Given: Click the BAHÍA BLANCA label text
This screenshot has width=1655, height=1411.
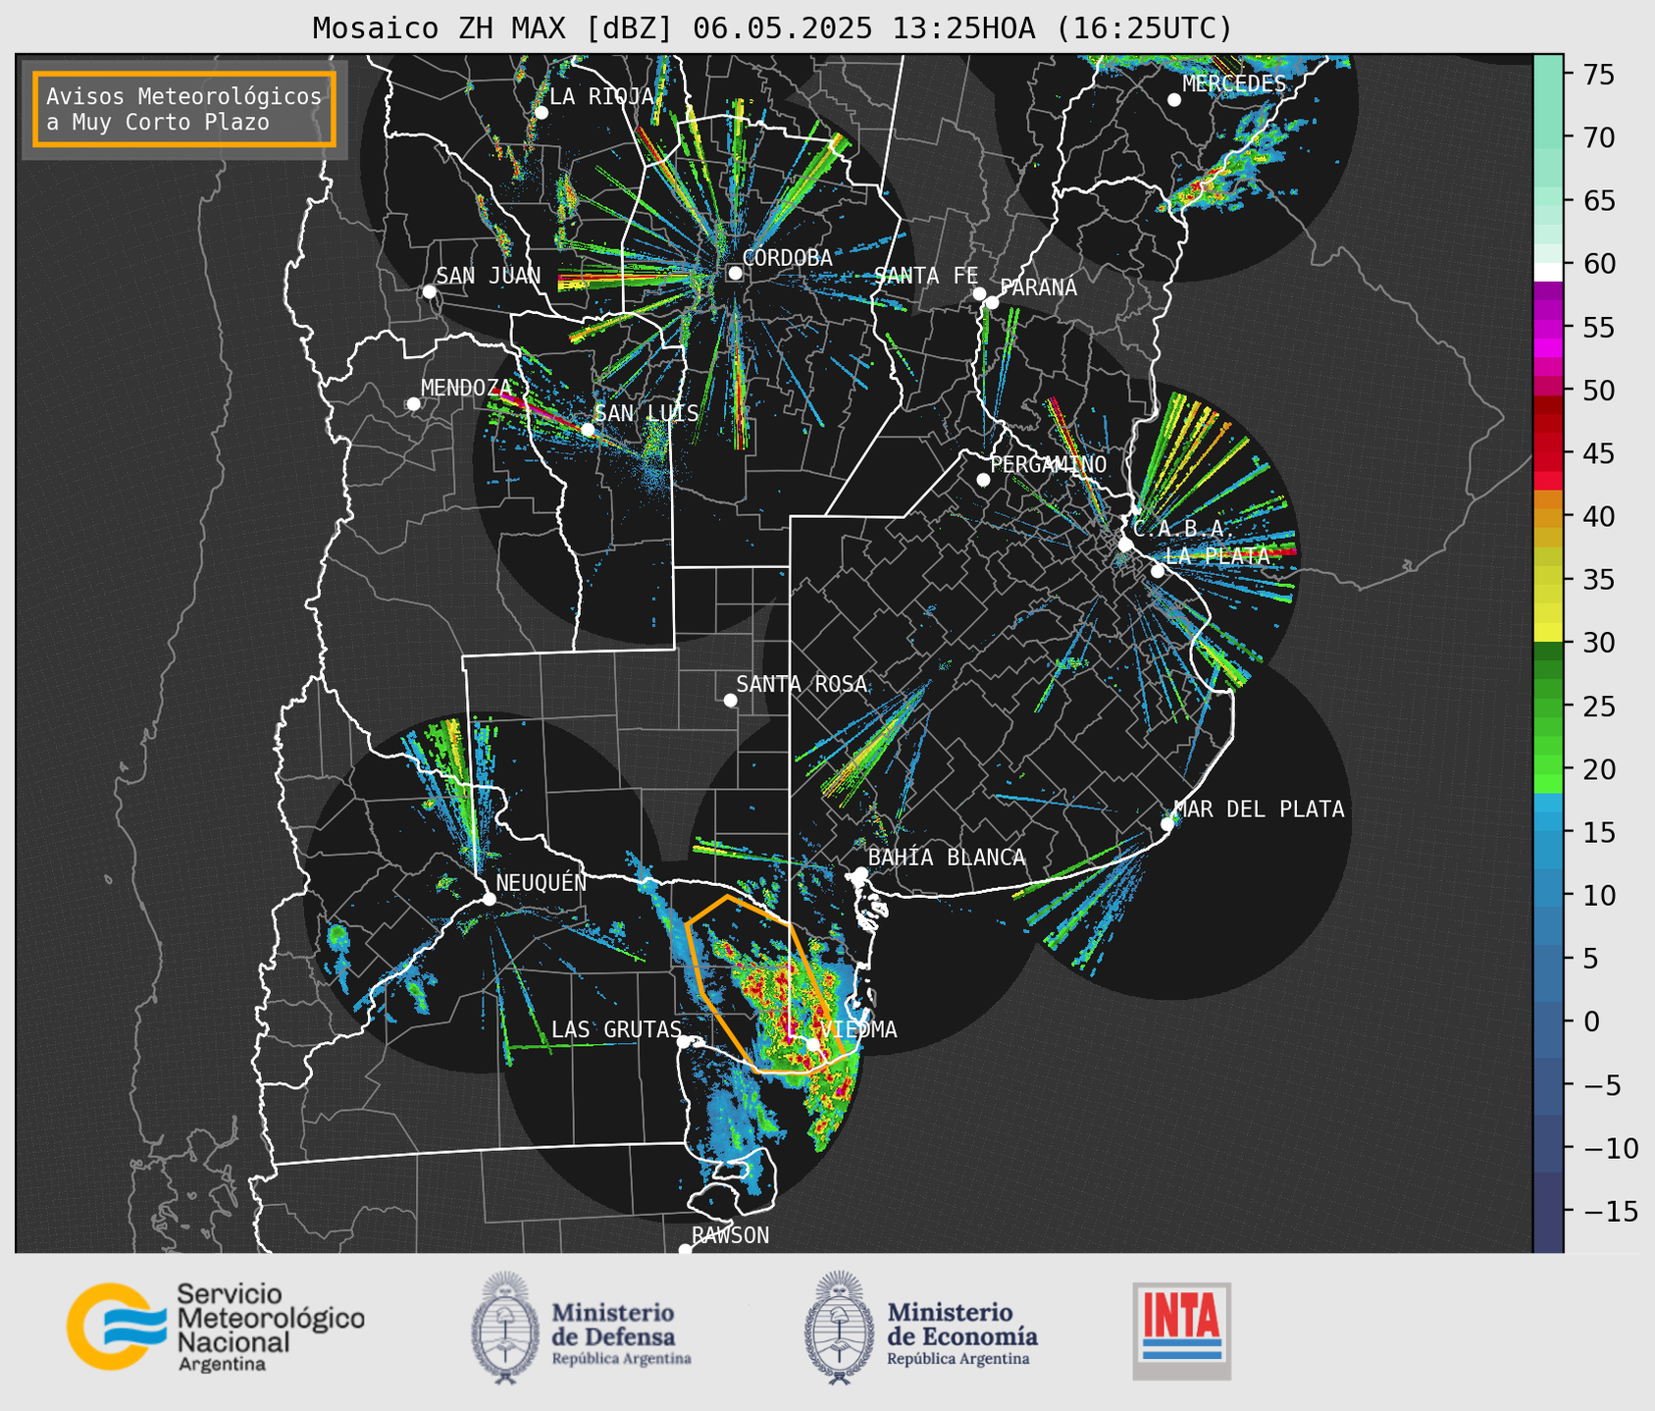Looking at the screenshot, I should (x=947, y=858).
